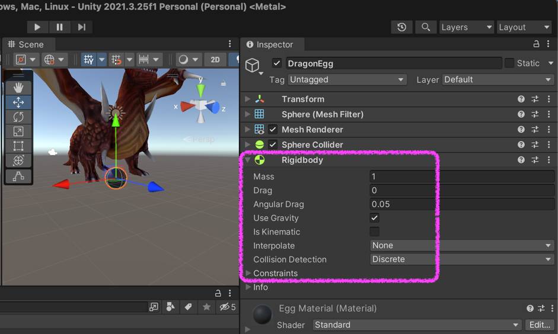Open the undo history icon
This screenshot has width=558, height=334.
click(402, 27)
